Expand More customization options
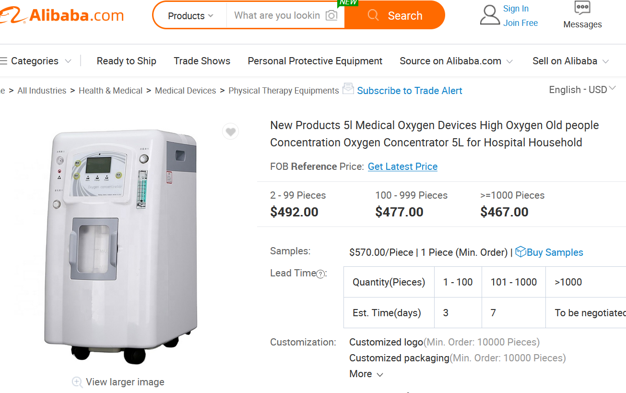 (366, 374)
